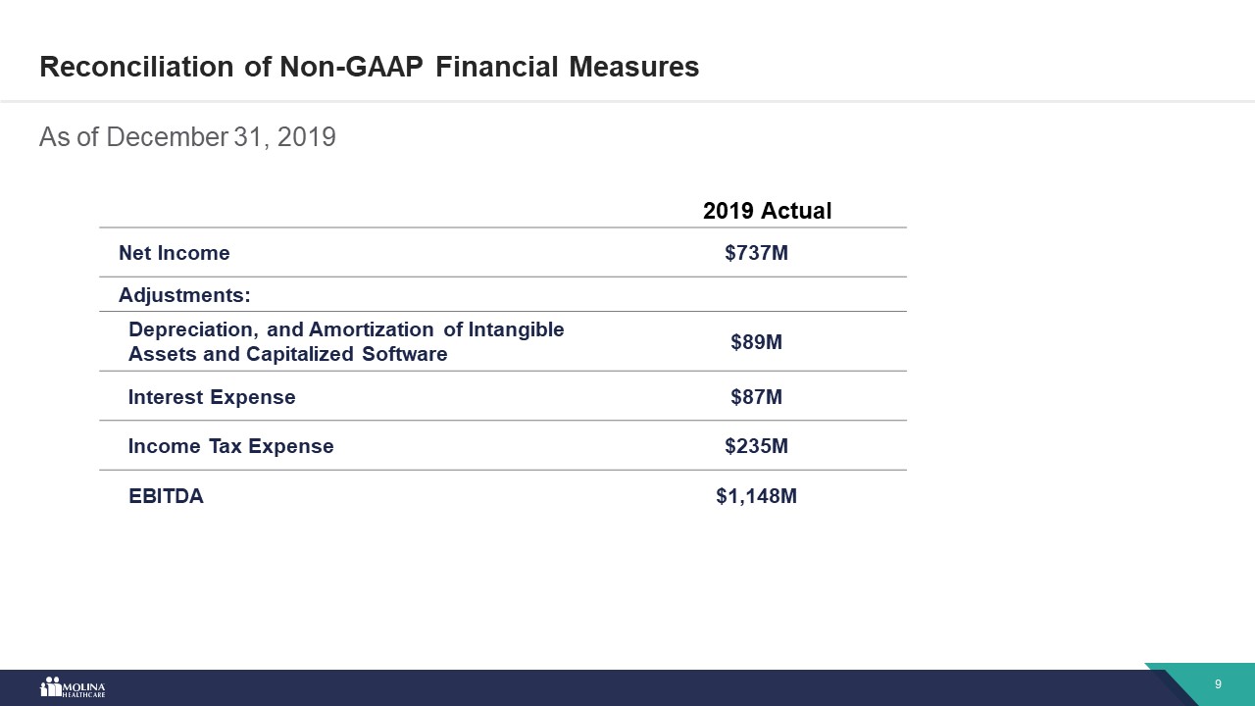Select the Net Income row label
The width and height of the screenshot is (1255, 706).
175,253
